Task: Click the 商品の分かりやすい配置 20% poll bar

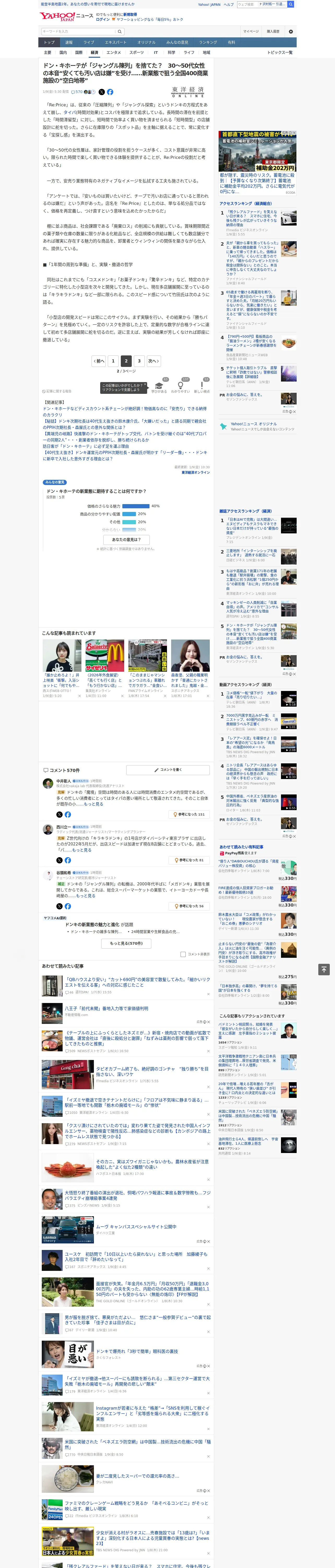Action: point(129,514)
